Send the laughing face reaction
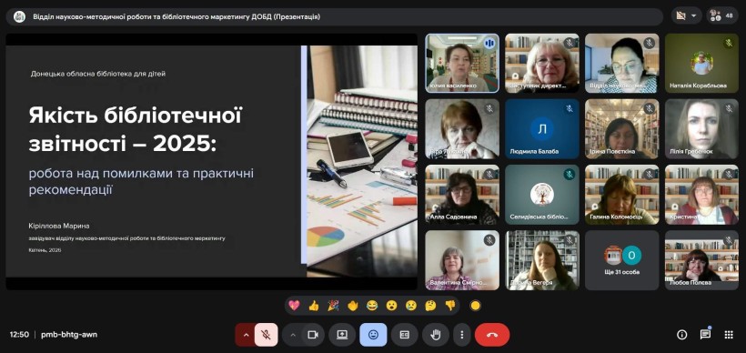 click(372, 306)
